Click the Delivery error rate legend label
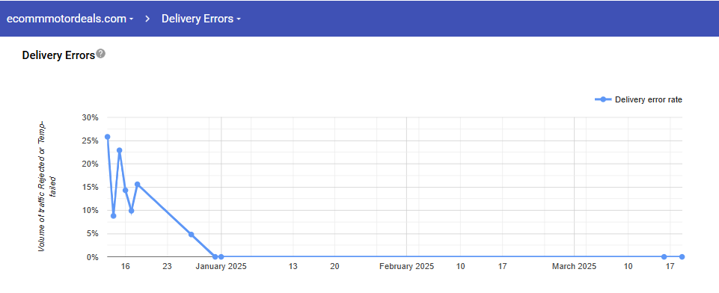 pos(649,99)
